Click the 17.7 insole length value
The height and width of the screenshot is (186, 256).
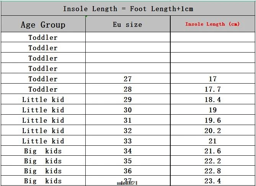click(212, 89)
